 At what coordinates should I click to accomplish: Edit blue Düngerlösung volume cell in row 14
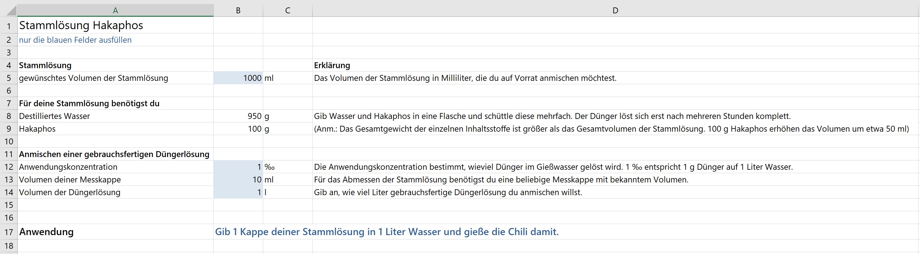[x=238, y=192]
